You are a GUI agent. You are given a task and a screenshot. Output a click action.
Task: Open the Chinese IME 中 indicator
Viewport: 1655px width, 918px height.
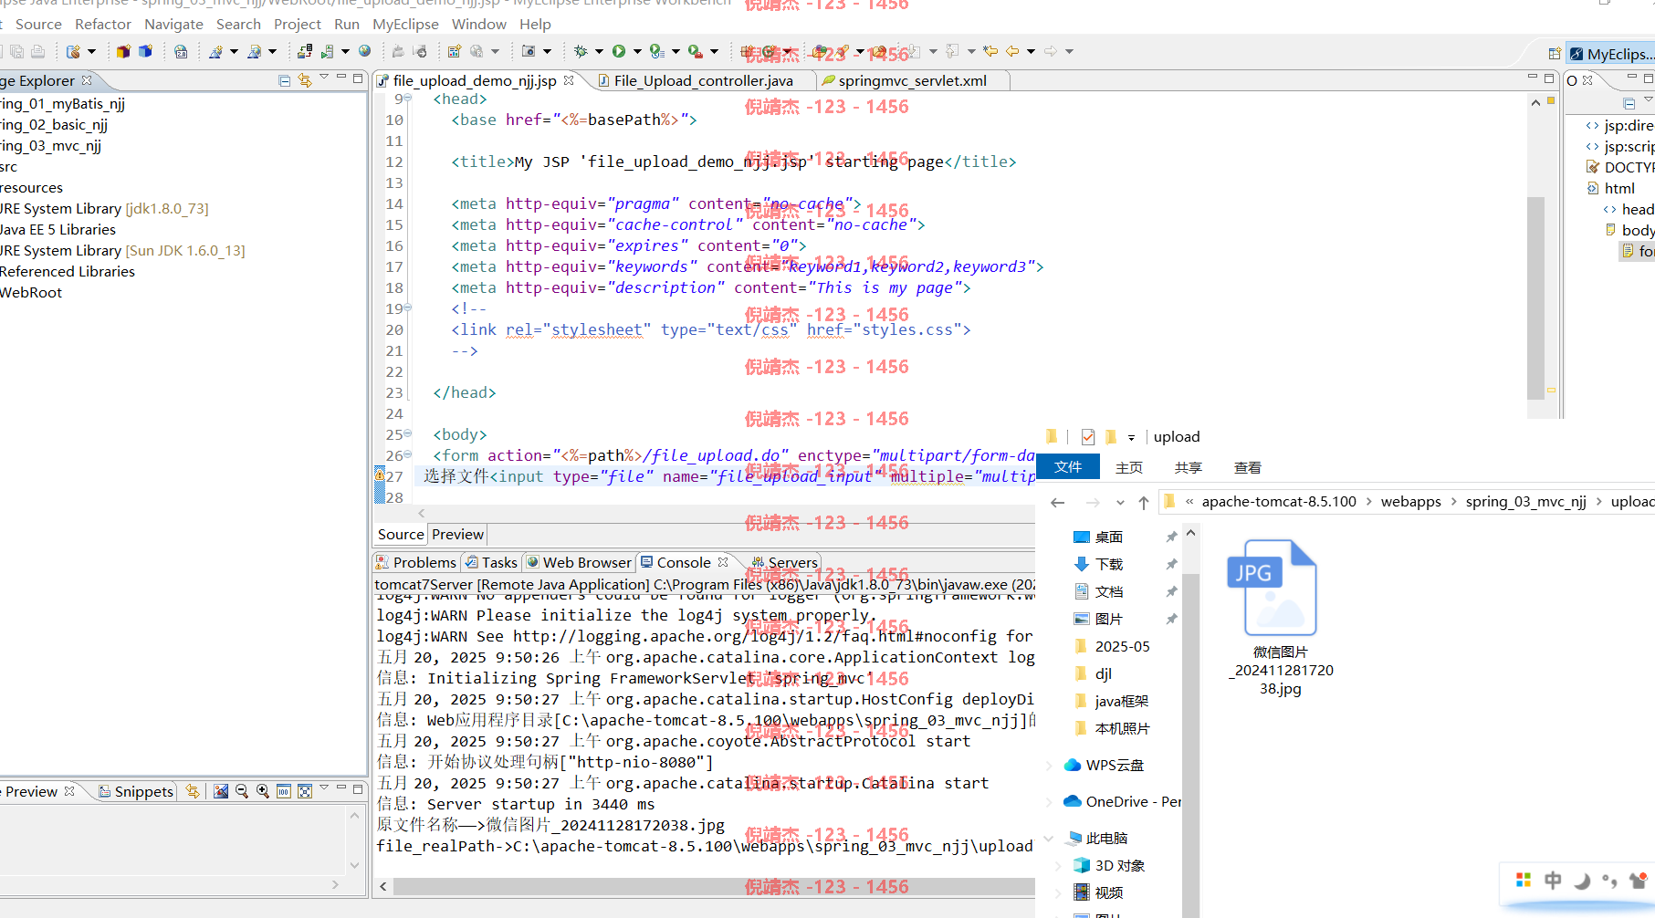(x=1553, y=881)
